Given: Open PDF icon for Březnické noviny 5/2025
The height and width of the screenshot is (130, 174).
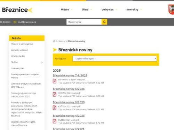Looking at the screenshot, I should tap(55, 108).
